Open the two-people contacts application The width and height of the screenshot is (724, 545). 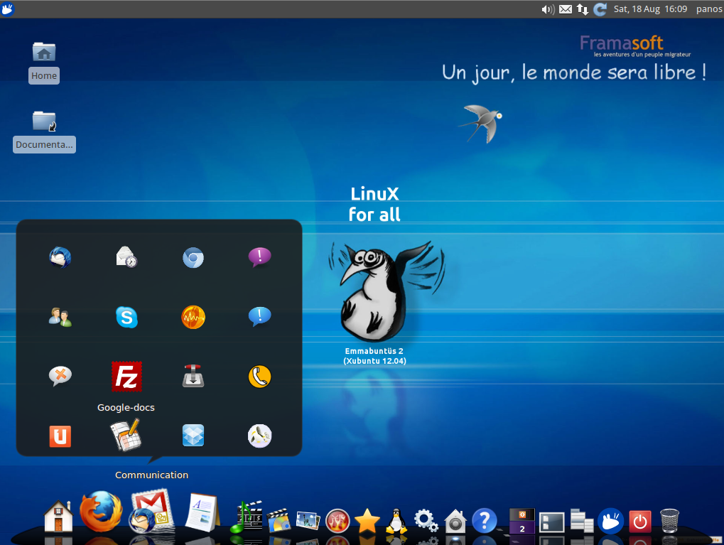tap(60, 318)
